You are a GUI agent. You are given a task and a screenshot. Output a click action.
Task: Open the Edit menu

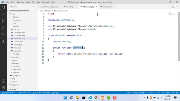[13, 2]
